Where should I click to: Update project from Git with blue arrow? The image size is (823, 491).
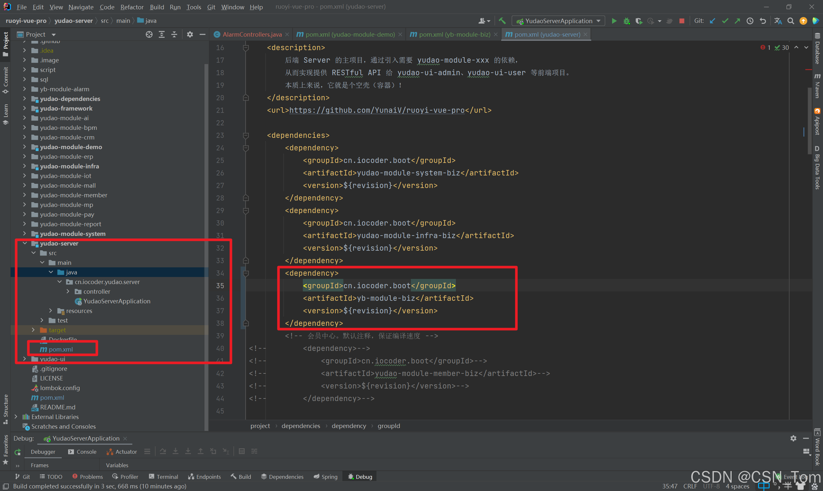(712, 21)
